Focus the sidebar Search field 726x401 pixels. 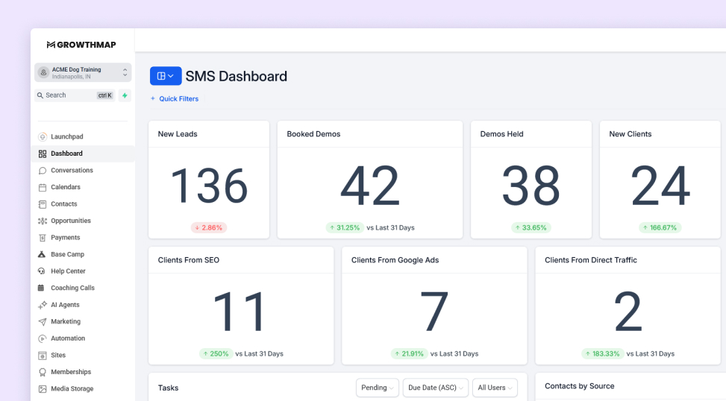click(x=75, y=95)
